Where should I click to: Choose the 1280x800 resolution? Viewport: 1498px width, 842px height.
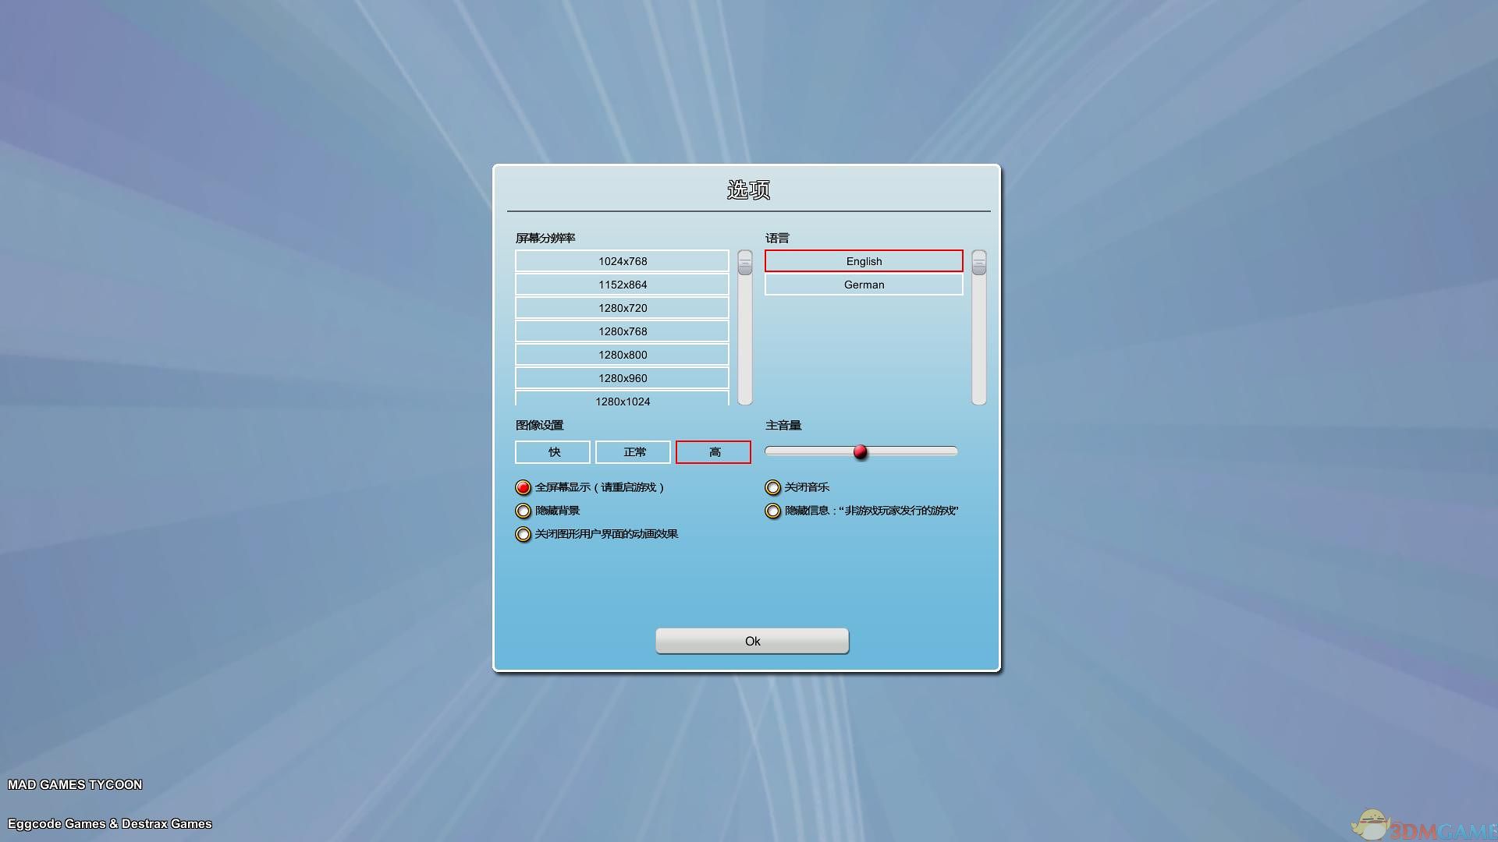point(622,355)
